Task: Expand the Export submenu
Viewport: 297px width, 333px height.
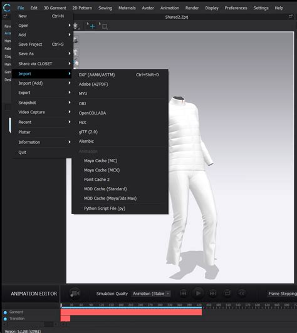Action: 43,93
